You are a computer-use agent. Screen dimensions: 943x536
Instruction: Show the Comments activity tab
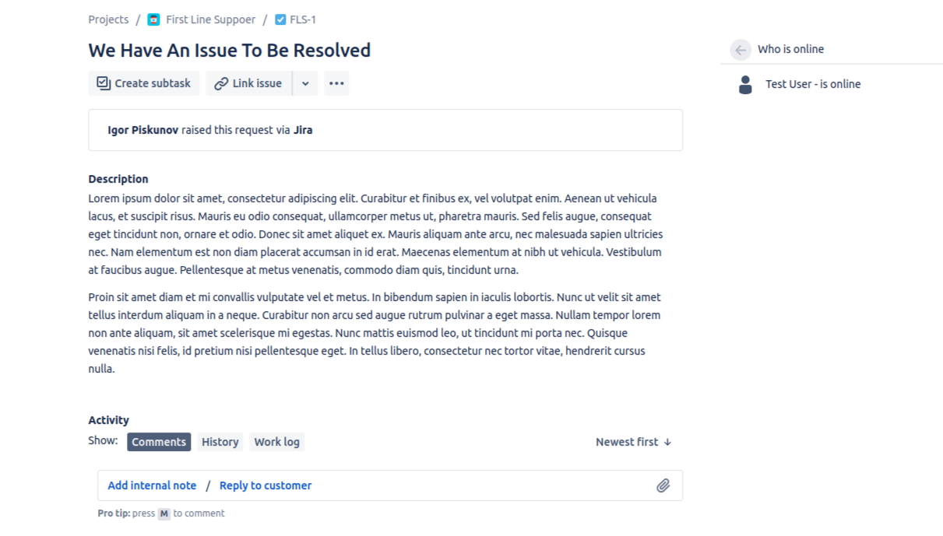tap(159, 442)
